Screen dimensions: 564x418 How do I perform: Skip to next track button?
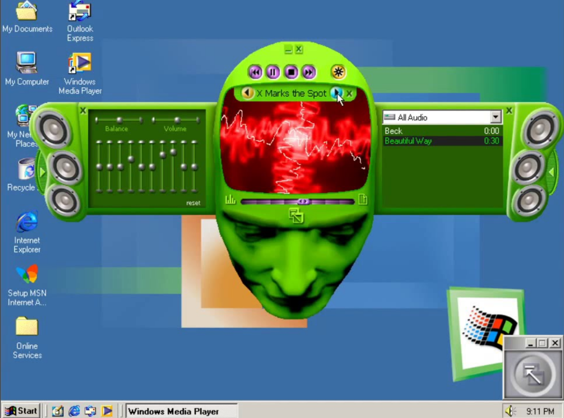point(308,72)
